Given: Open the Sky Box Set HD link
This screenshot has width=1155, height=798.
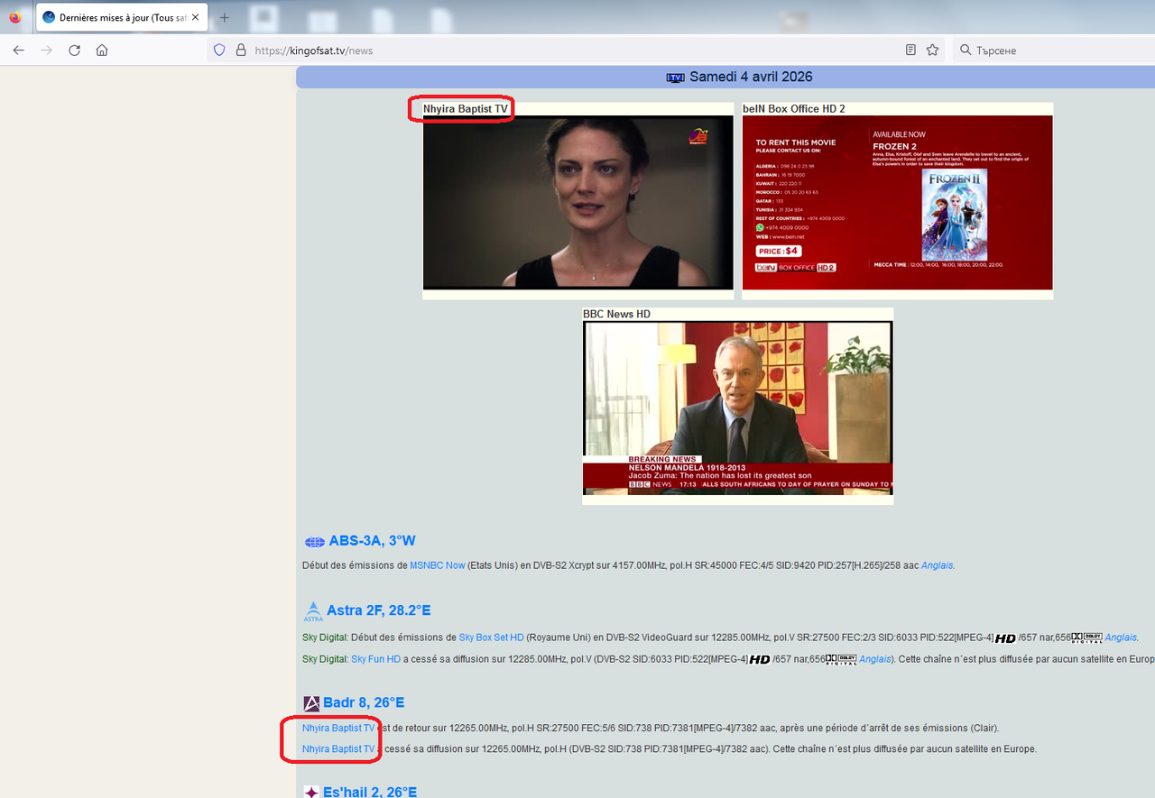Looking at the screenshot, I should pos(491,637).
